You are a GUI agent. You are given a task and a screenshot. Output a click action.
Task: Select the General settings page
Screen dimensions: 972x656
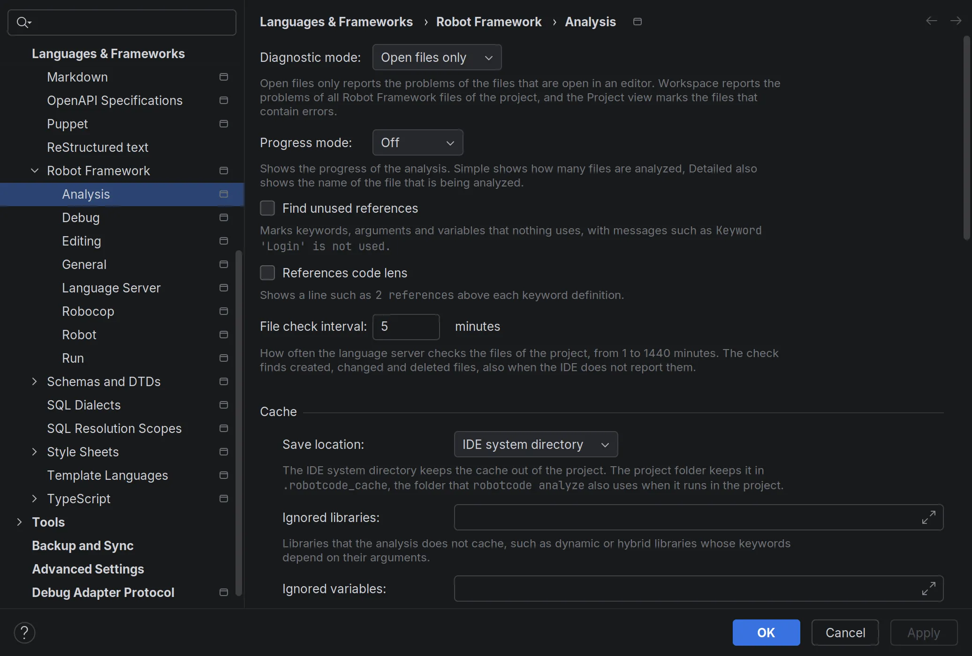coord(122,264)
